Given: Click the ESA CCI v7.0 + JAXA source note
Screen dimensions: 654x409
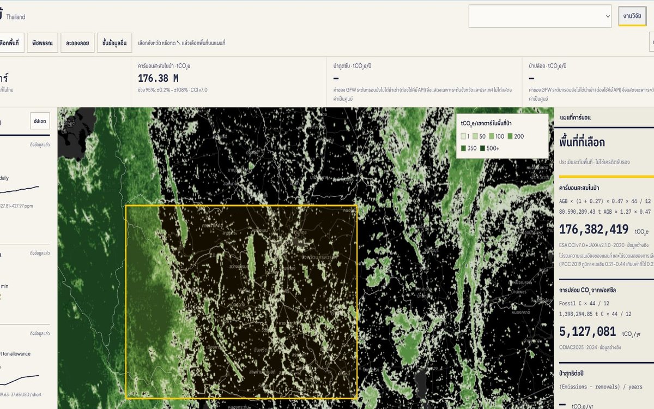Looking at the screenshot, I should (x=605, y=245).
